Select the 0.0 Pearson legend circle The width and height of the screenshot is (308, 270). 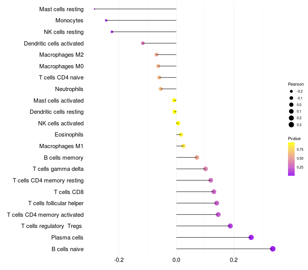[x=291, y=105]
